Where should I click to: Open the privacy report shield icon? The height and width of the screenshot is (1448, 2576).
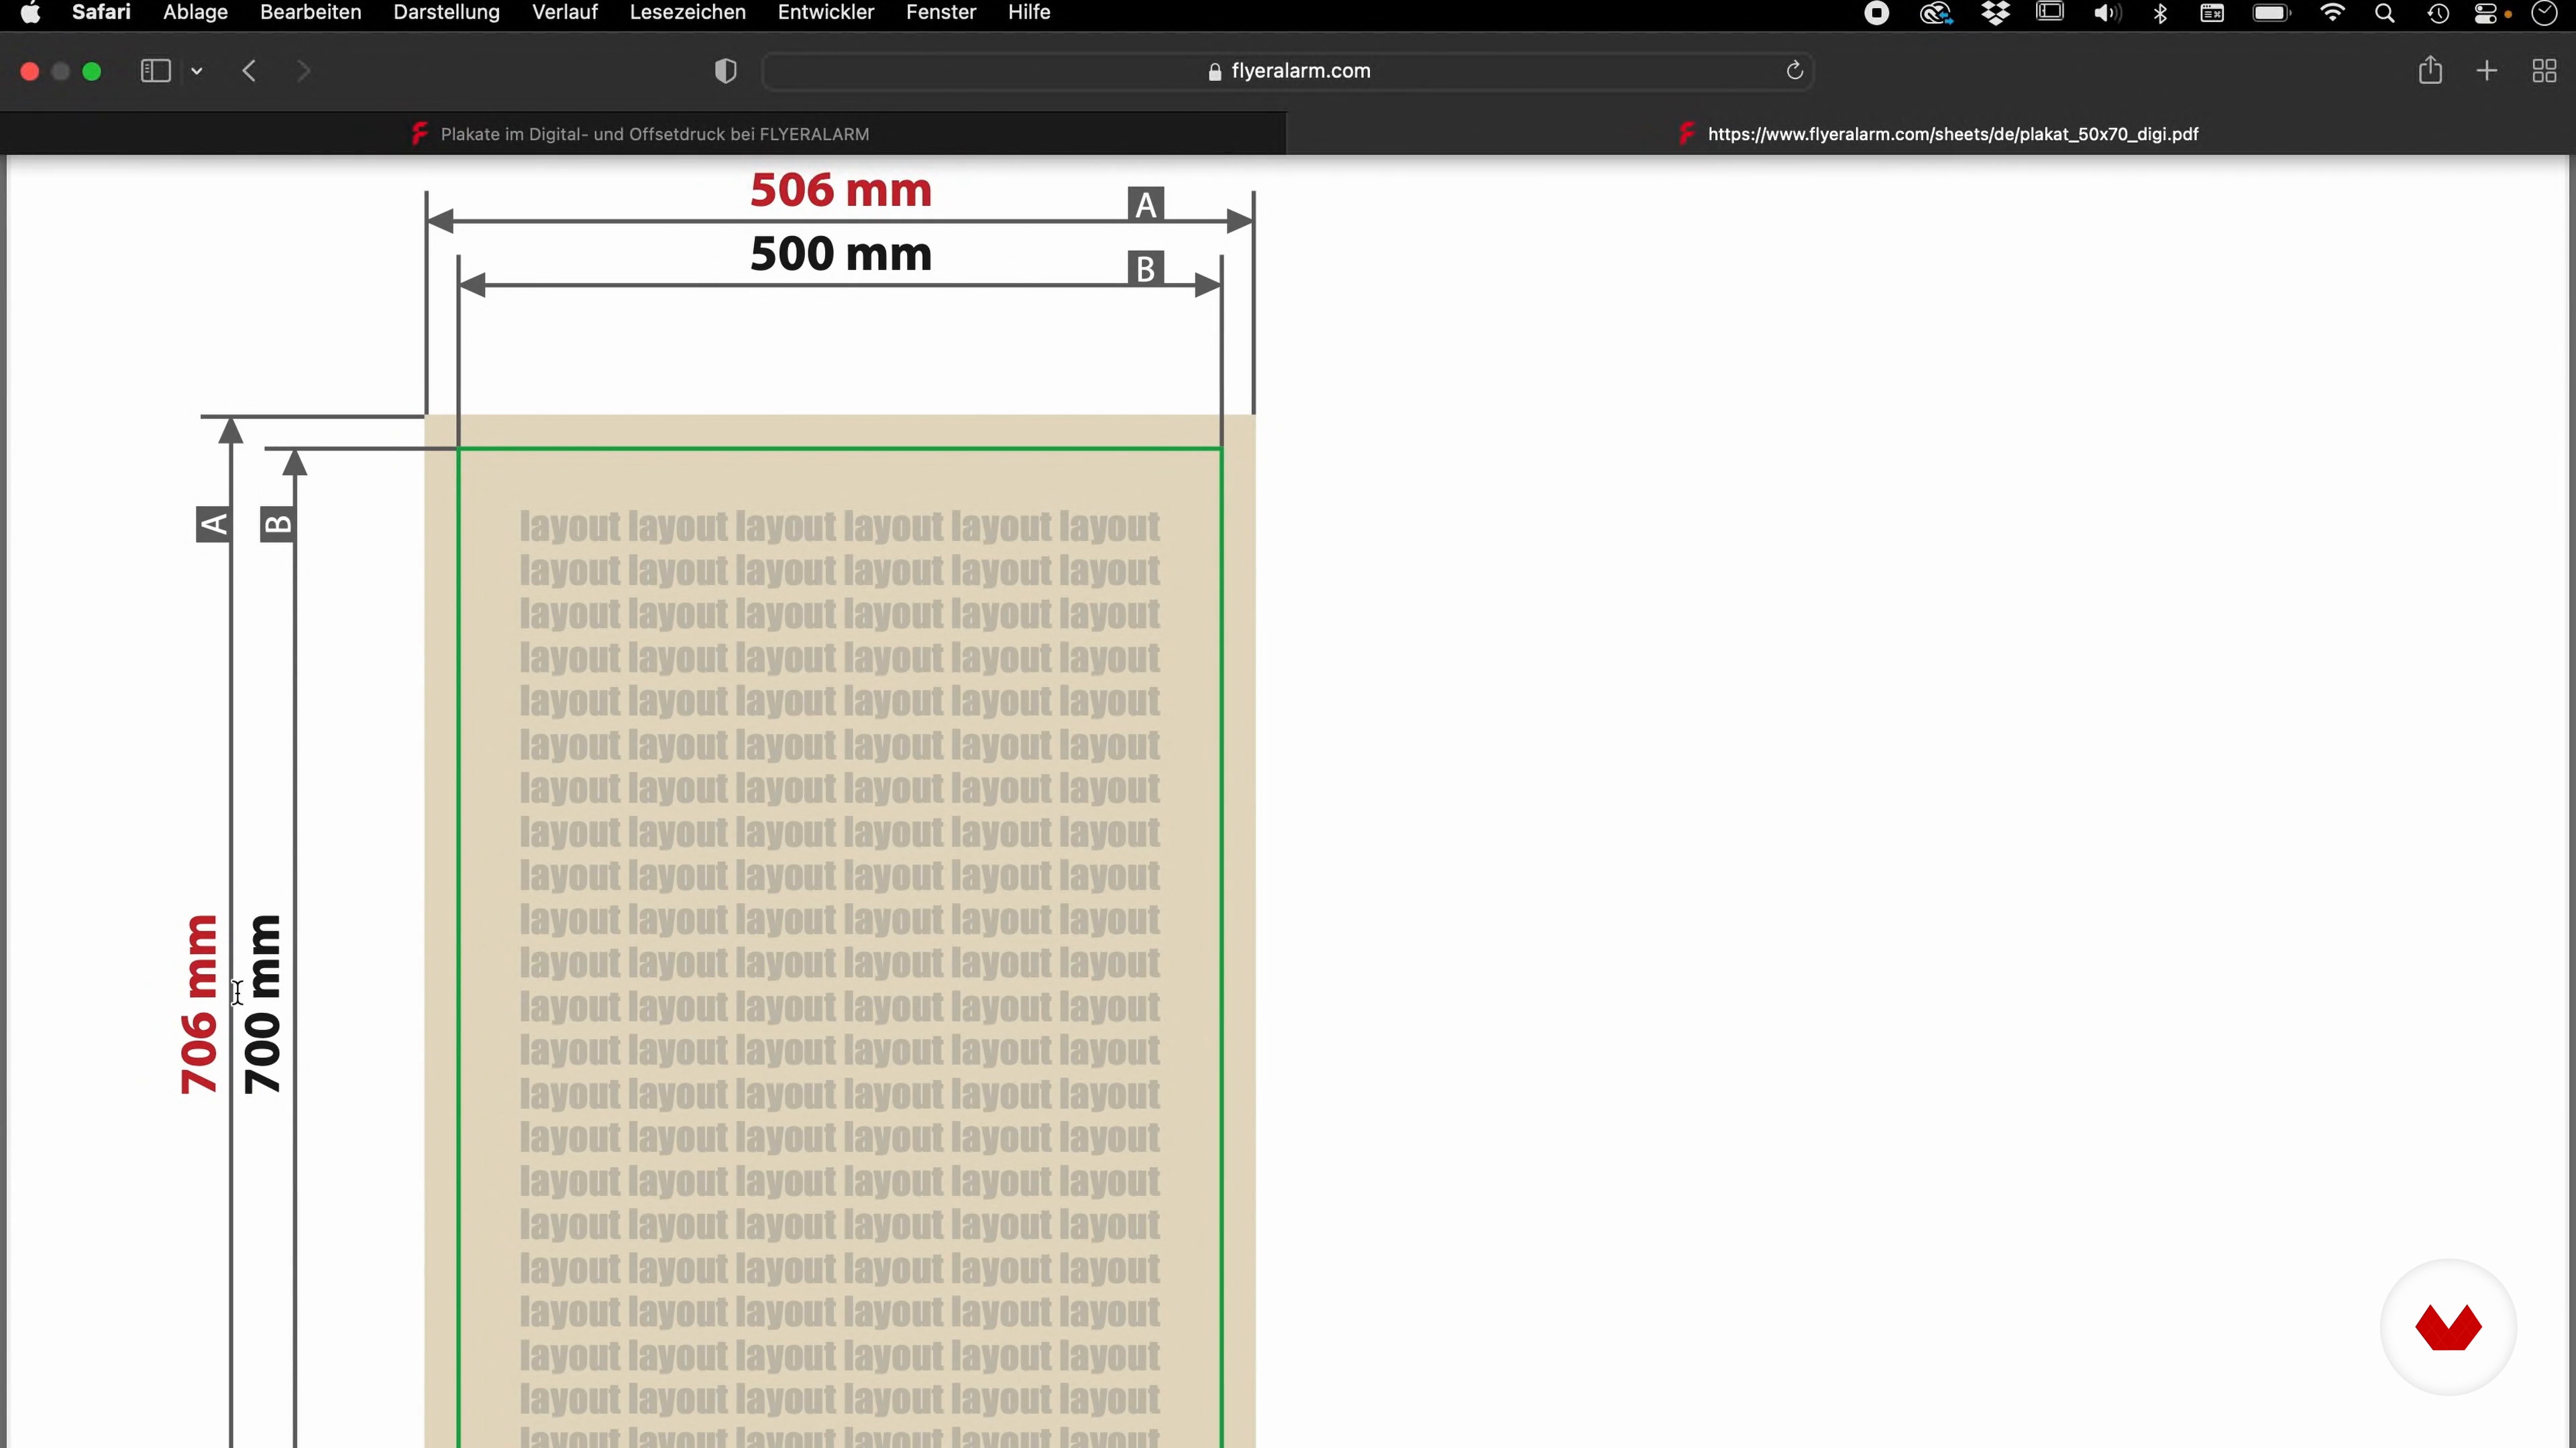[725, 71]
